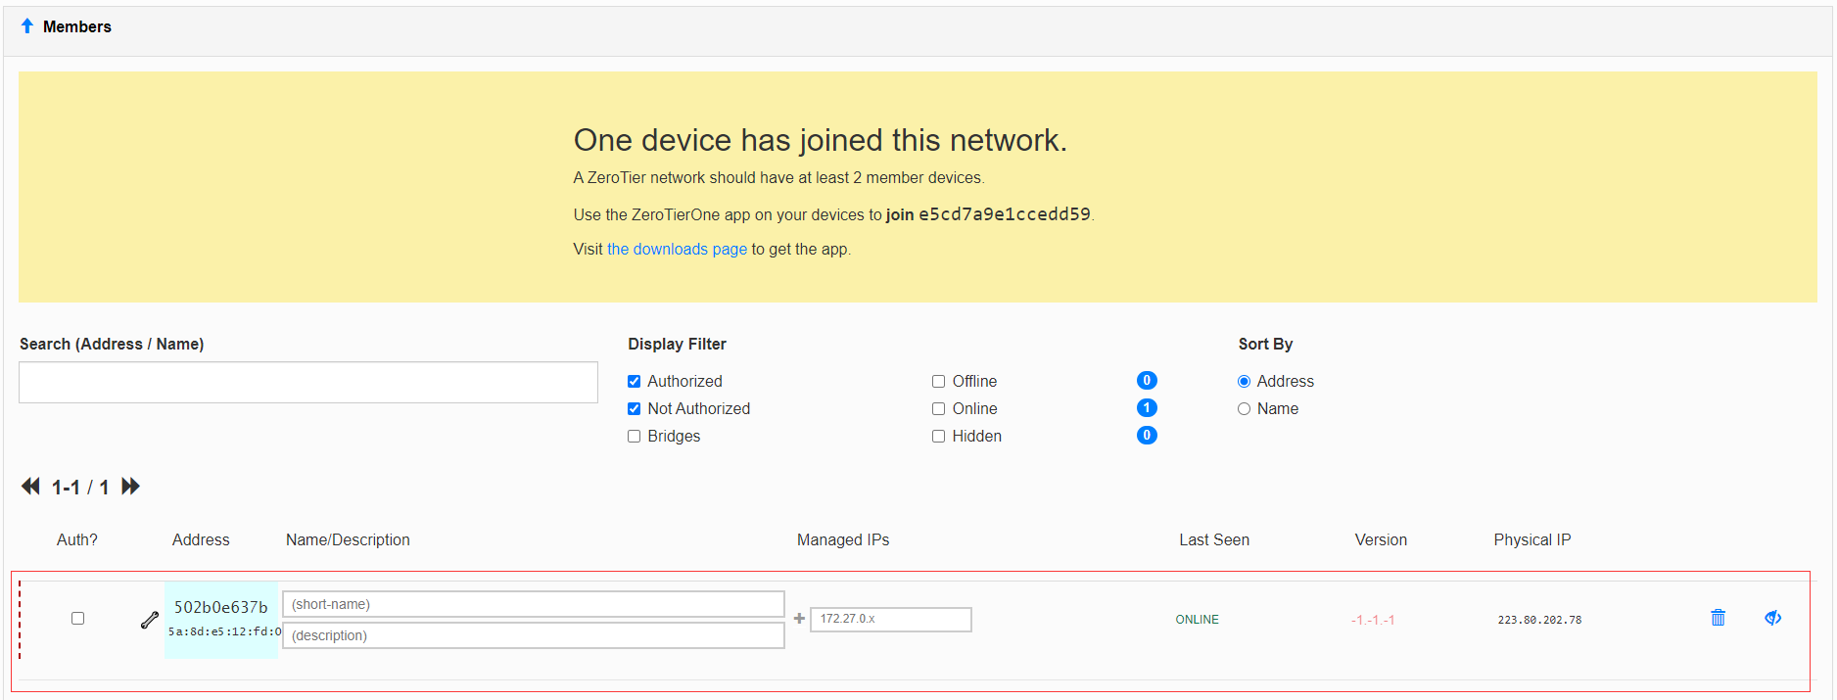This screenshot has height=700, width=1837.
Task: Enable the Online filter checkbox
Action: coord(939,409)
